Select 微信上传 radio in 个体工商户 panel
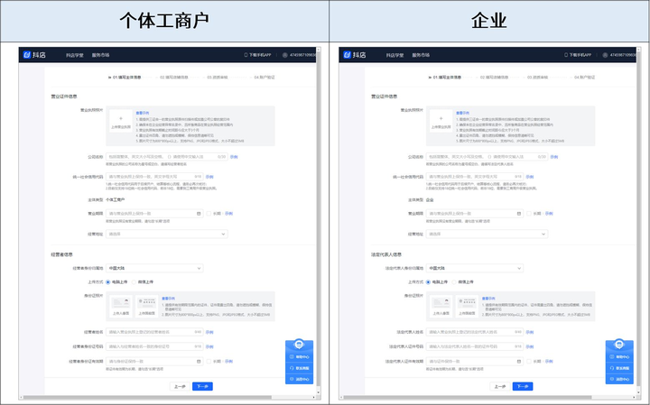The height and width of the screenshot is (405, 650). pyautogui.click(x=134, y=282)
